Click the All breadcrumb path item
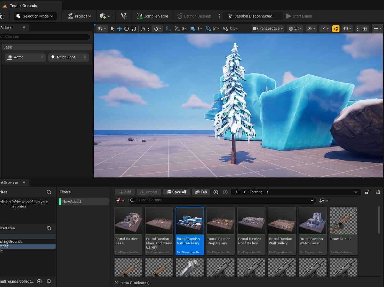 click(237, 192)
